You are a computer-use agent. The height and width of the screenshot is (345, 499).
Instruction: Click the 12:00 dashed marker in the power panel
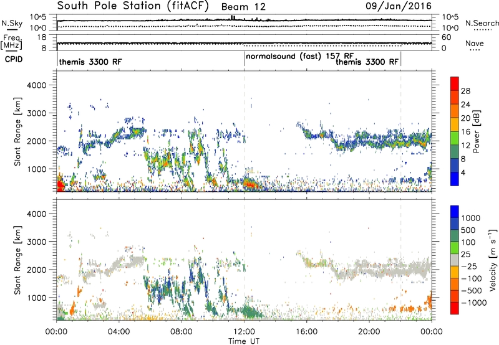[244, 131]
